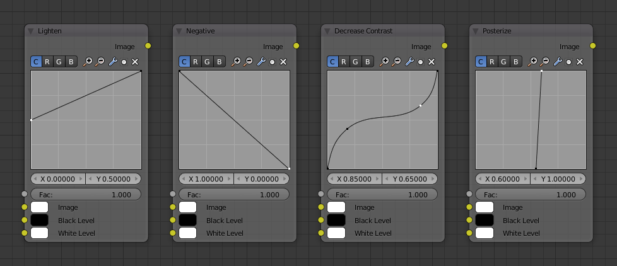Open Black Level color swatch in Lighten node
Screen dimensions: 617x266
[39, 220]
